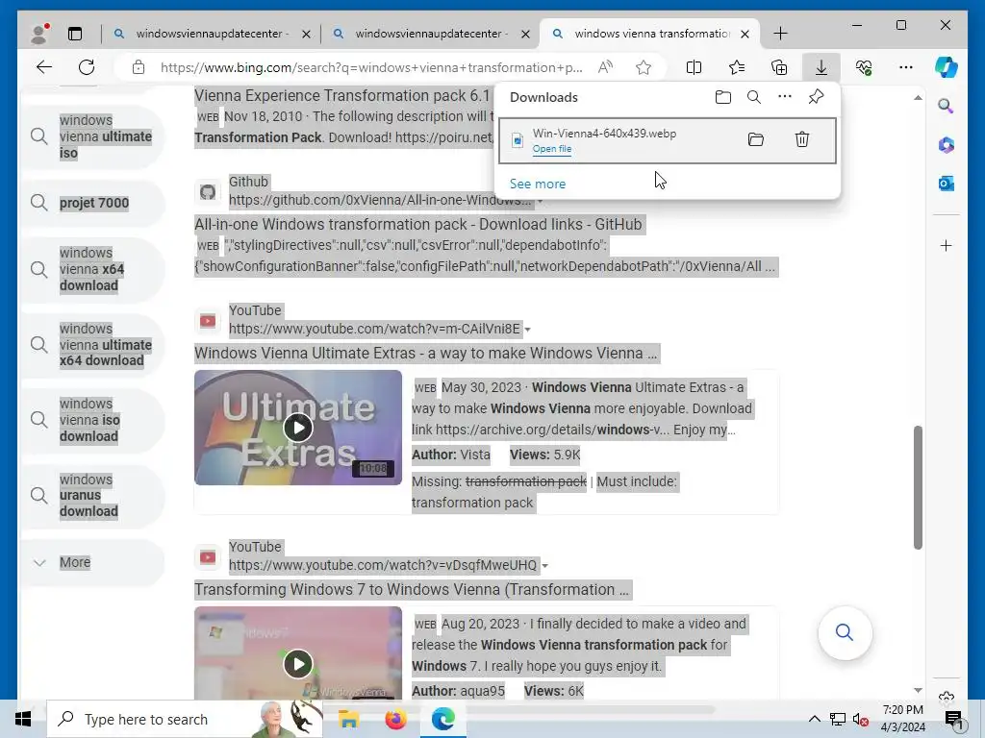Open dropdown beside youtube m-CAilVni8E URL
Image resolution: width=985 pixels, height=738 pixels.
click(x=528, y=330)
